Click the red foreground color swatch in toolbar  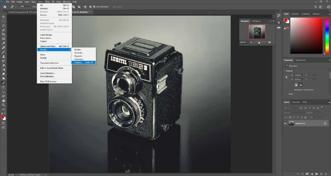point(2,117)
